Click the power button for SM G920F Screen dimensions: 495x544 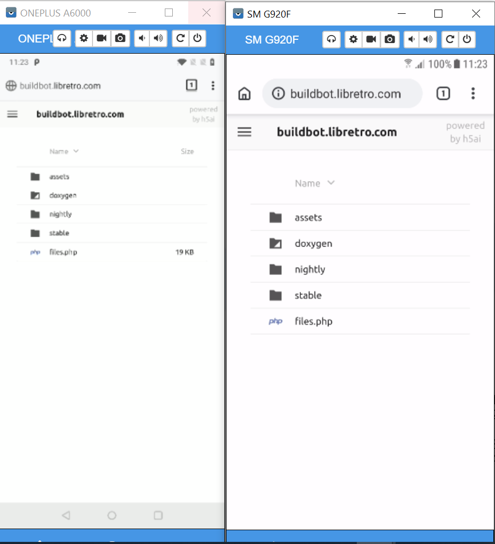(467, 39)
